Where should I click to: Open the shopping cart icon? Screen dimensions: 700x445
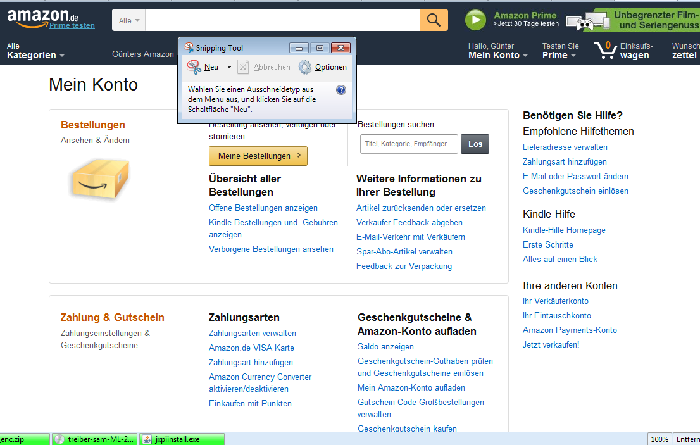[605, 50]
